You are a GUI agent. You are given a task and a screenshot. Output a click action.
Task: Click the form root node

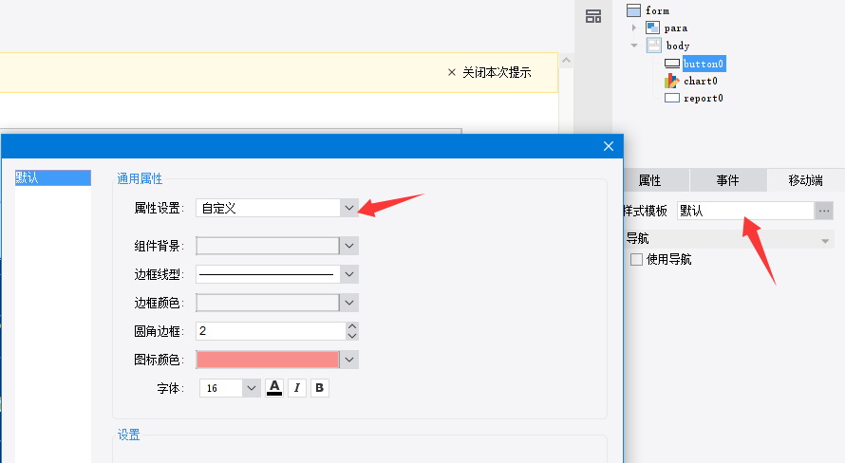tap(657, 10)
